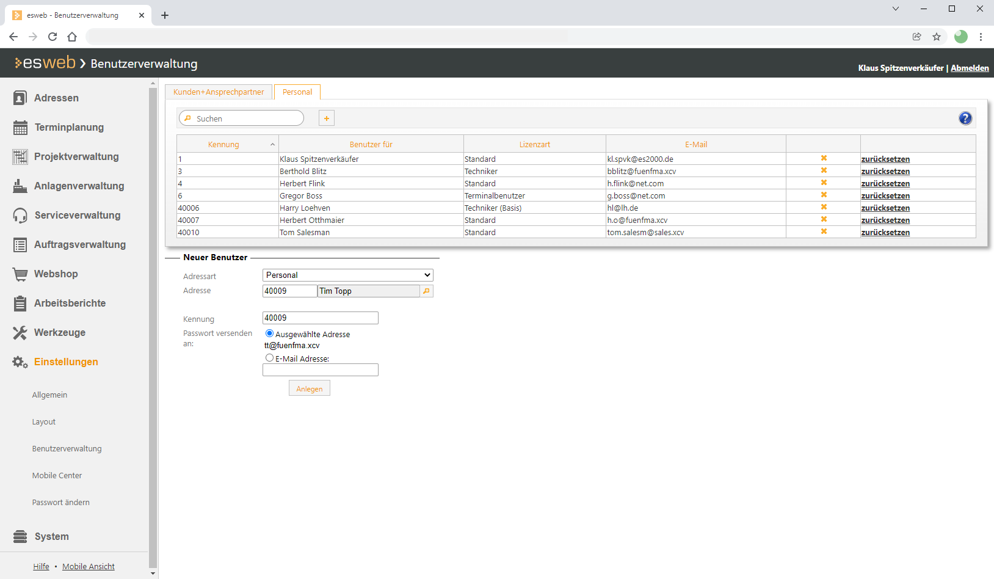This screenshot has width=994, height=579.
Task: Select the Ausgewählte Adresse radio button
Action: click(x=269, y=333)
